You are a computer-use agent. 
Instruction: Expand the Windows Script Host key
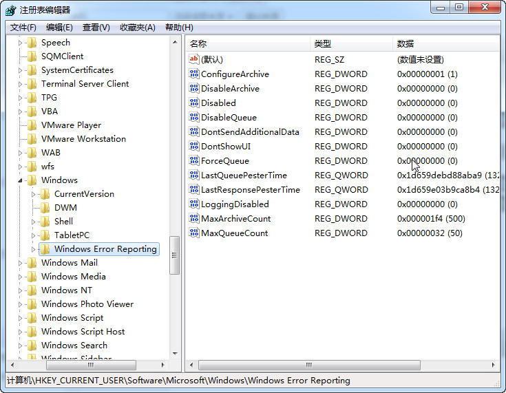click(x=20, y=332)
